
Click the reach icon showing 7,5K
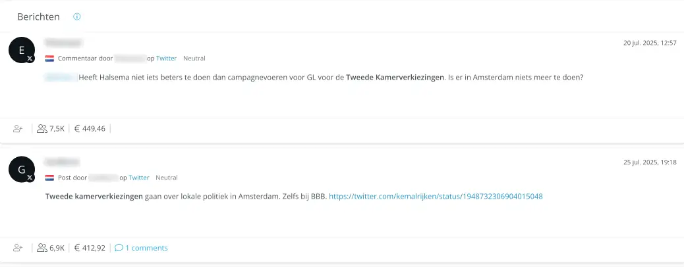click(x=42, y=129)
